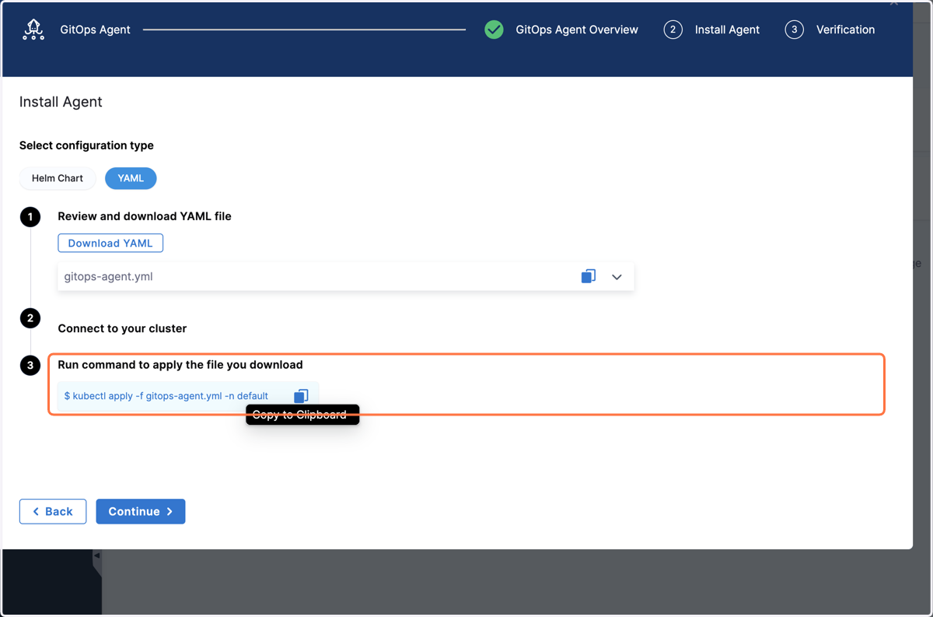This screenshot has height=617, width=933.
Task: Click the Install Agent page heading
Action: pos(61,102)
